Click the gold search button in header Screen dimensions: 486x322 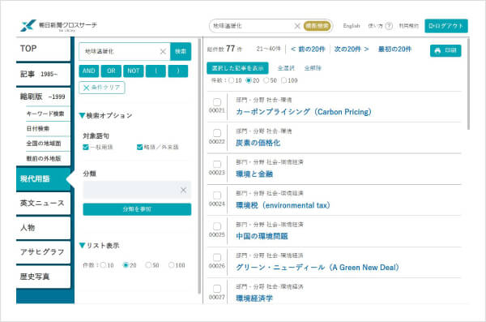pos(317,26)
